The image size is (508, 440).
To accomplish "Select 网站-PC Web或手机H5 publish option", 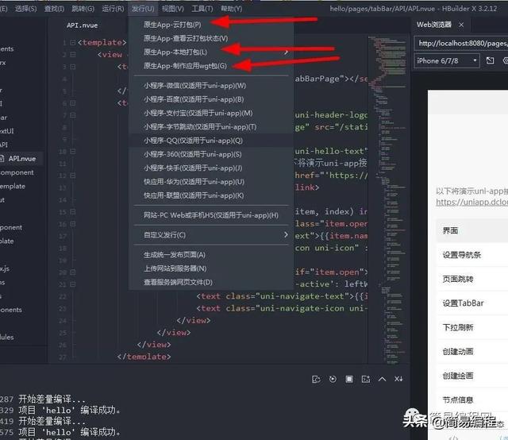I will pos(211,215).
